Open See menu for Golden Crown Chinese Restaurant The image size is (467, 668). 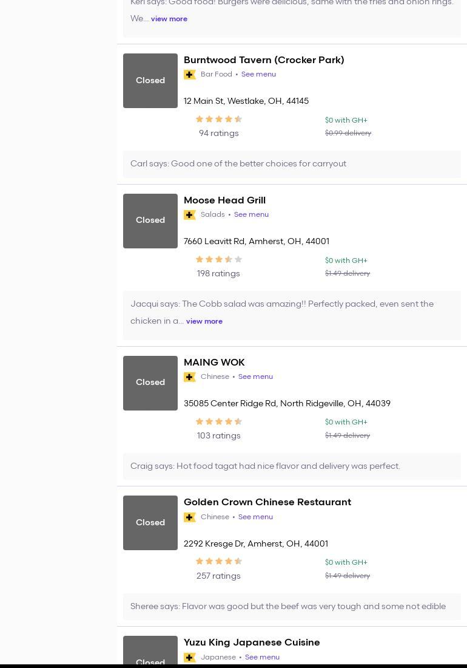[x=255, y=517]
